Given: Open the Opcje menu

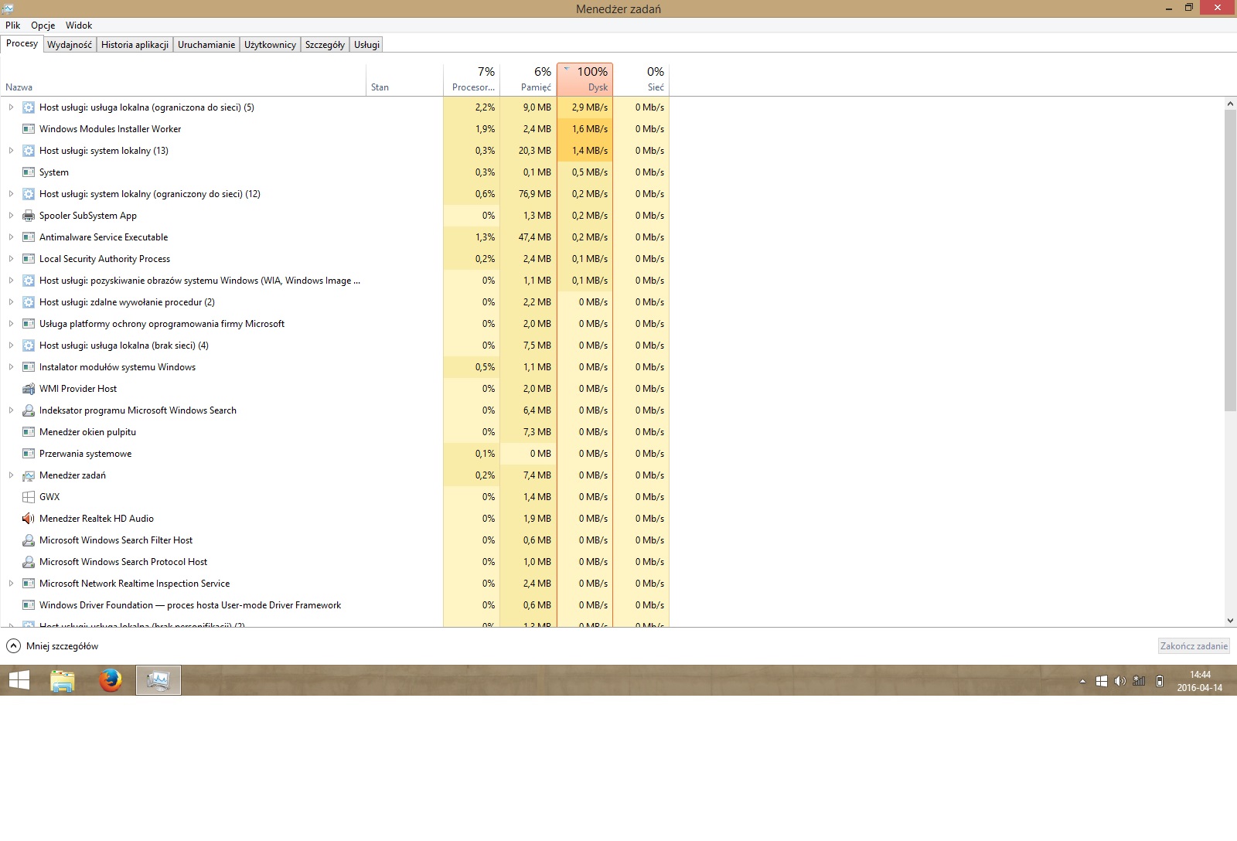Looking at the screenshot, I should (x=43, y=25).
